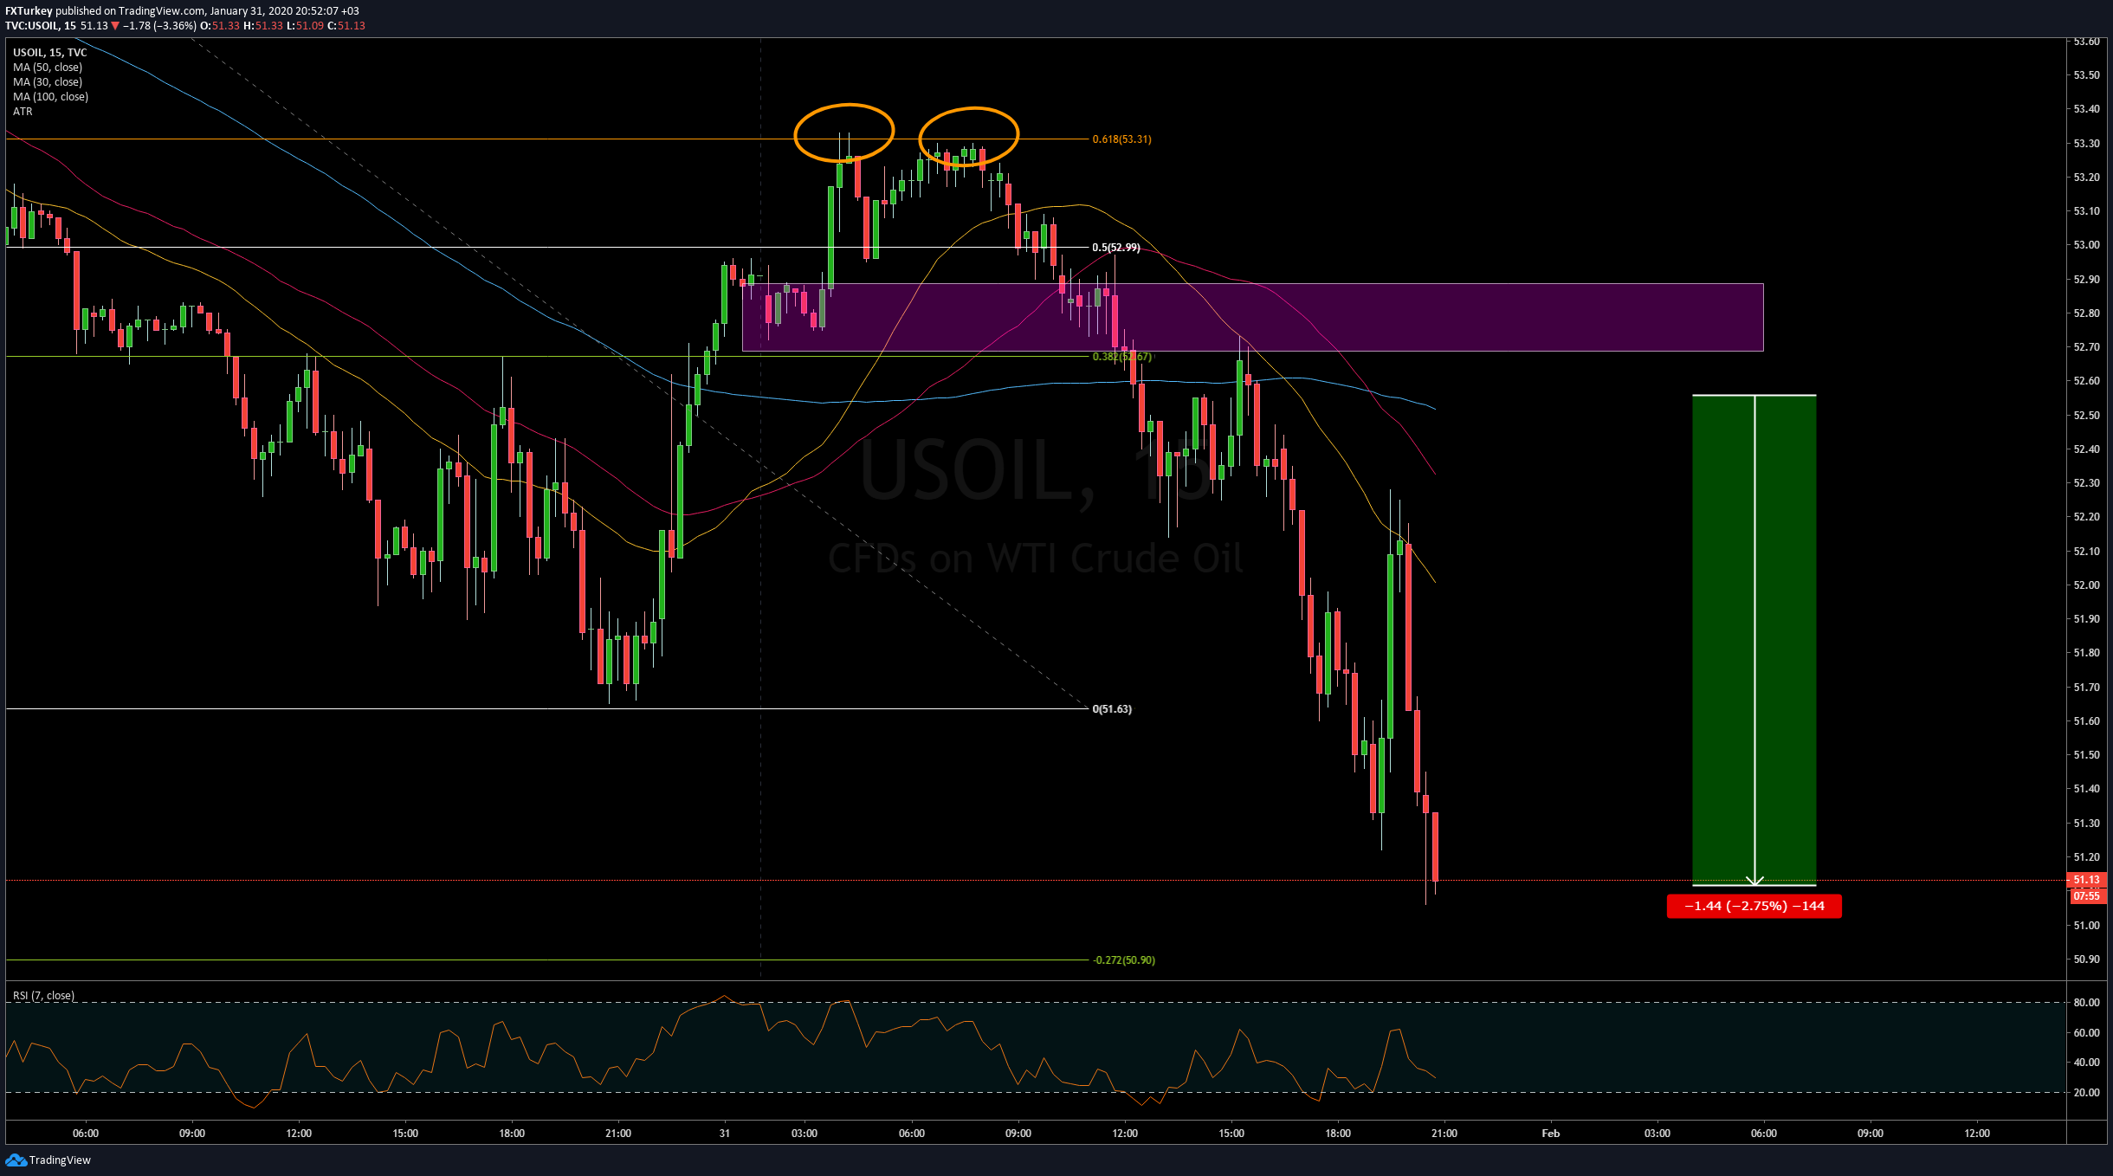Viewport: 2113px width, 1176px height.
Task: Click the 31 date label on time axis
Action: click(725, 1134)
